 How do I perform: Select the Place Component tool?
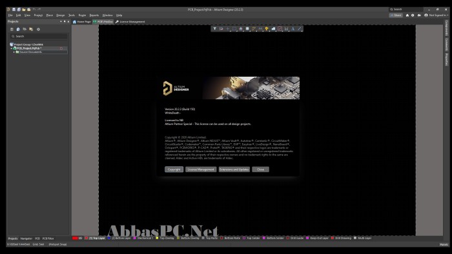247,29
